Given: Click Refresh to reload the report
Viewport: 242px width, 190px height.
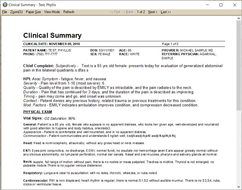Looking at the screenshot, I should tap(69, 12).
